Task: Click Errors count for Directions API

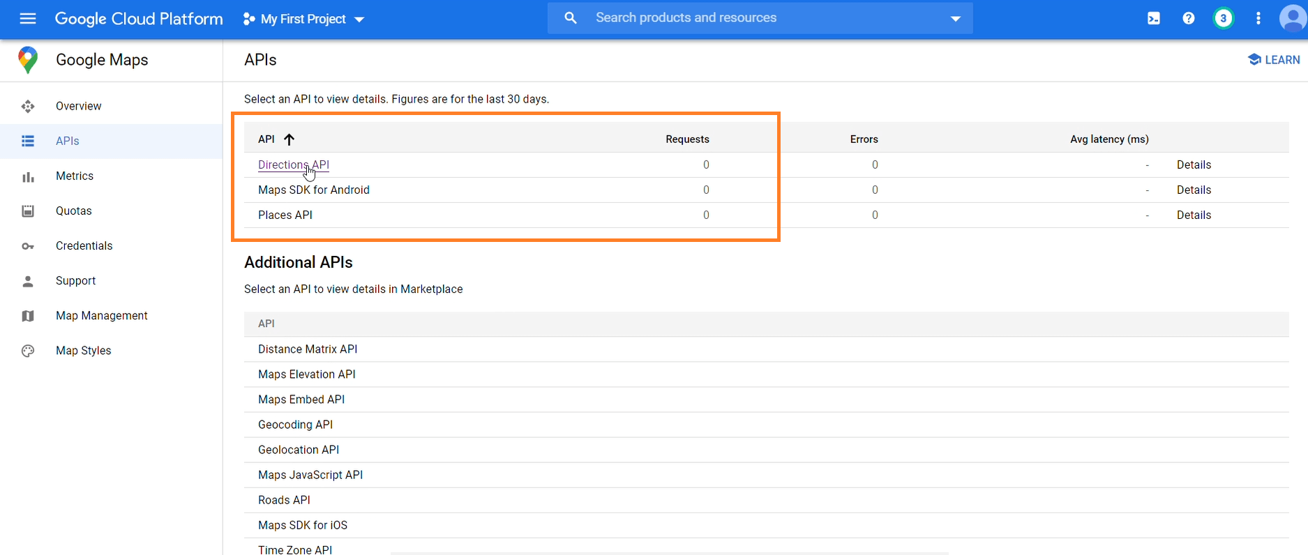Action: (x=875, y=165)
